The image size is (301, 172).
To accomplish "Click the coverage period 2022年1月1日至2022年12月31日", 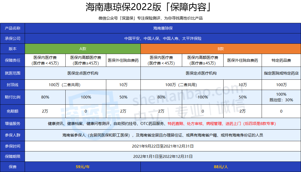I will point(163,157).
